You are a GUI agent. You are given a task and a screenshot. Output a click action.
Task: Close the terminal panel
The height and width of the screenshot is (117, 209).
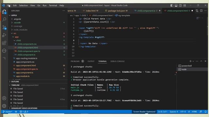205,61
